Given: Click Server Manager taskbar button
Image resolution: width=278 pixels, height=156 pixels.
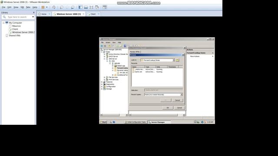Looking at the screenshot, I should click(159, 122).
